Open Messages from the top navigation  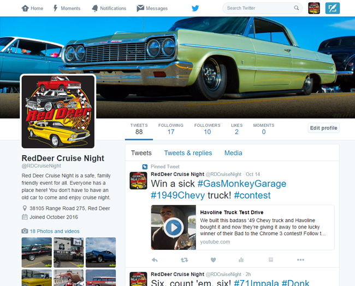152,8
